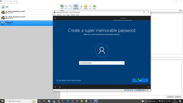Click the Name column header in snapshot list
This screenshot has width=183, height=103.
[62, 11]
